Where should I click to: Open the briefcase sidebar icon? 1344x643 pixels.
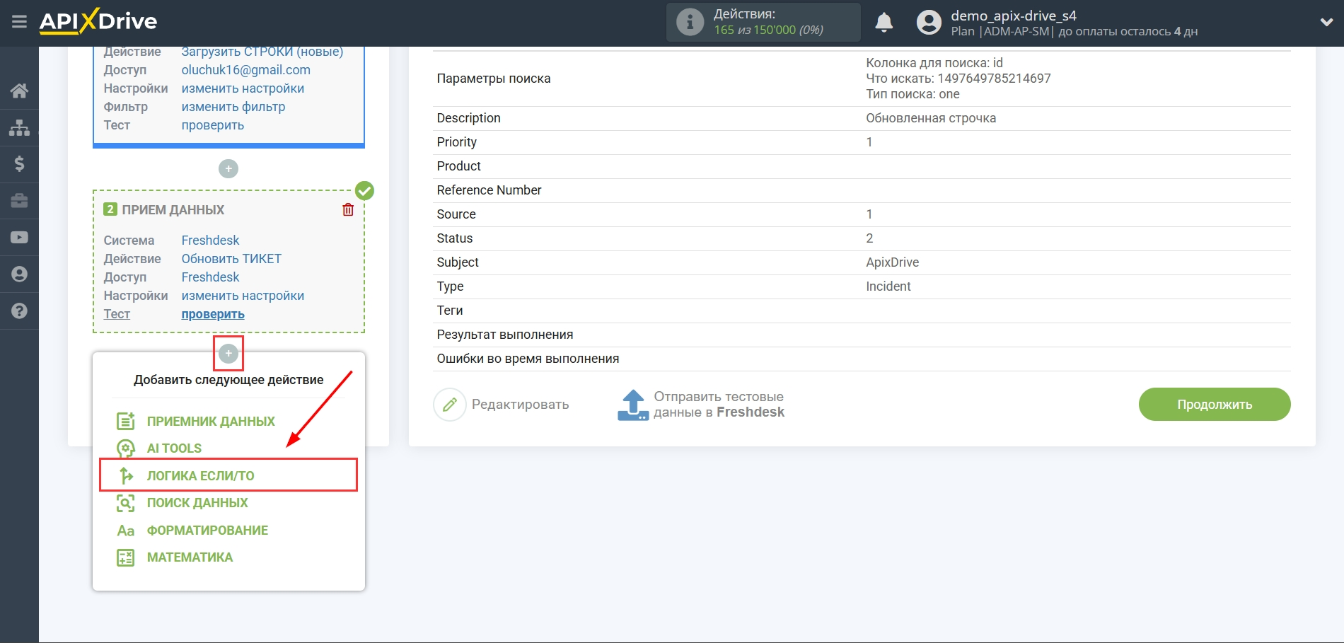click(x=19, y=201)
